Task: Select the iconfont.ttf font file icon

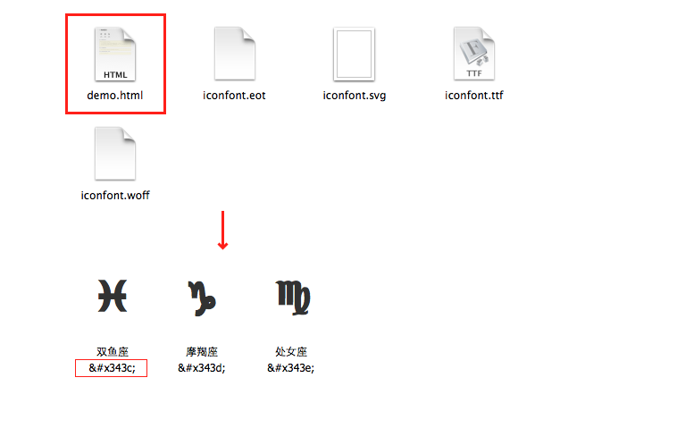Action: point(474,54)
